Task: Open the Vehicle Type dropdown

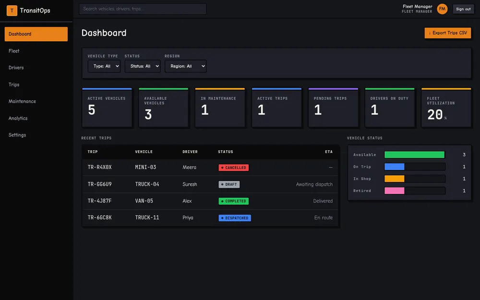Action: click(x=104, y=66)
